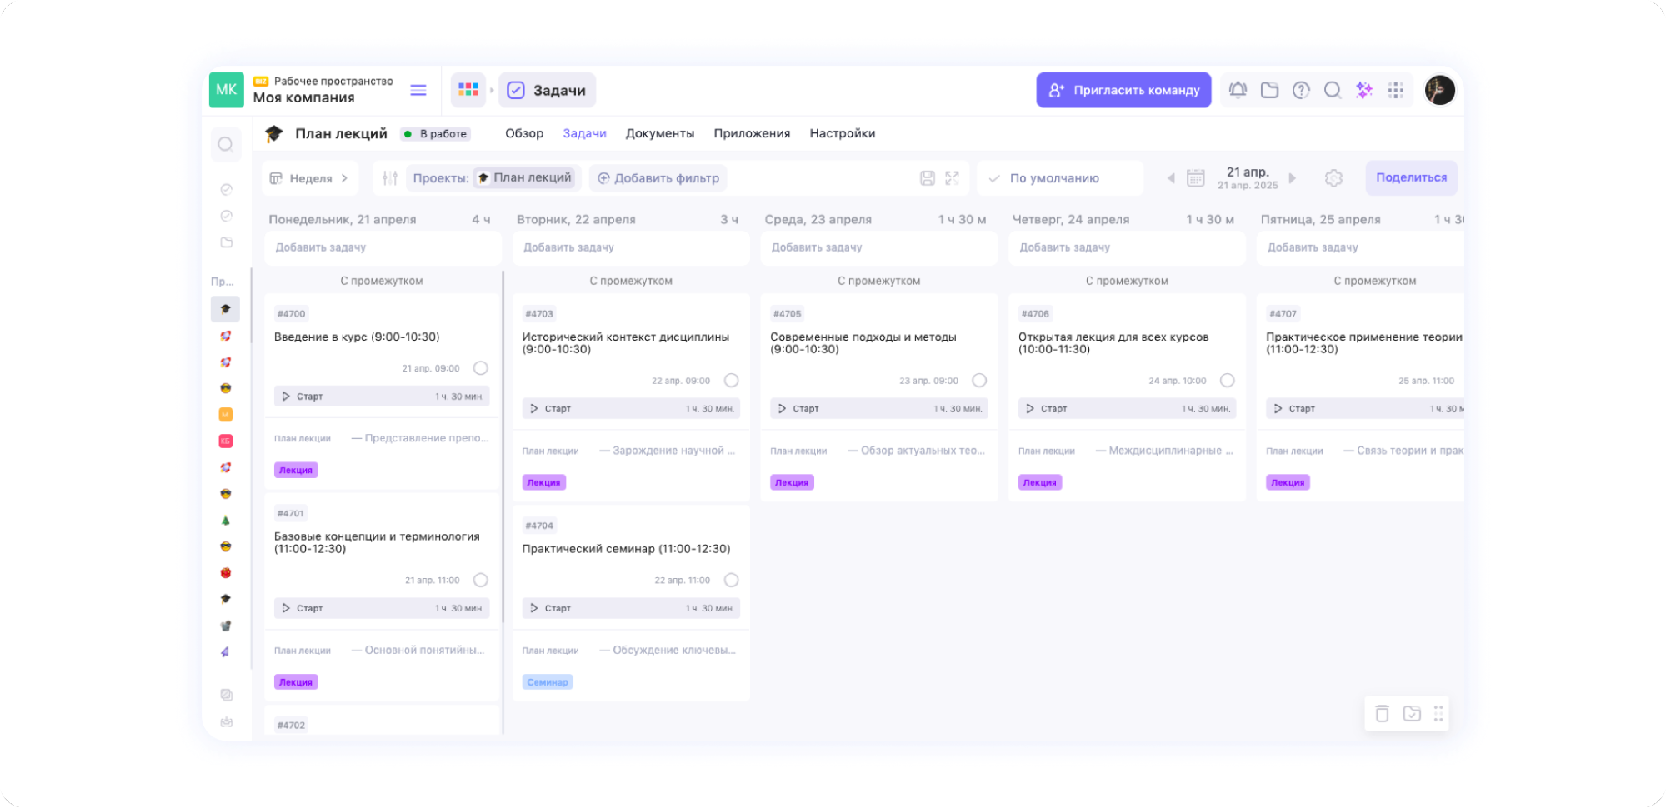The width and height of the screenshot is (1666, 808).
Task: Click Добавить задачу field under Среда
Action: pos(878,247)
